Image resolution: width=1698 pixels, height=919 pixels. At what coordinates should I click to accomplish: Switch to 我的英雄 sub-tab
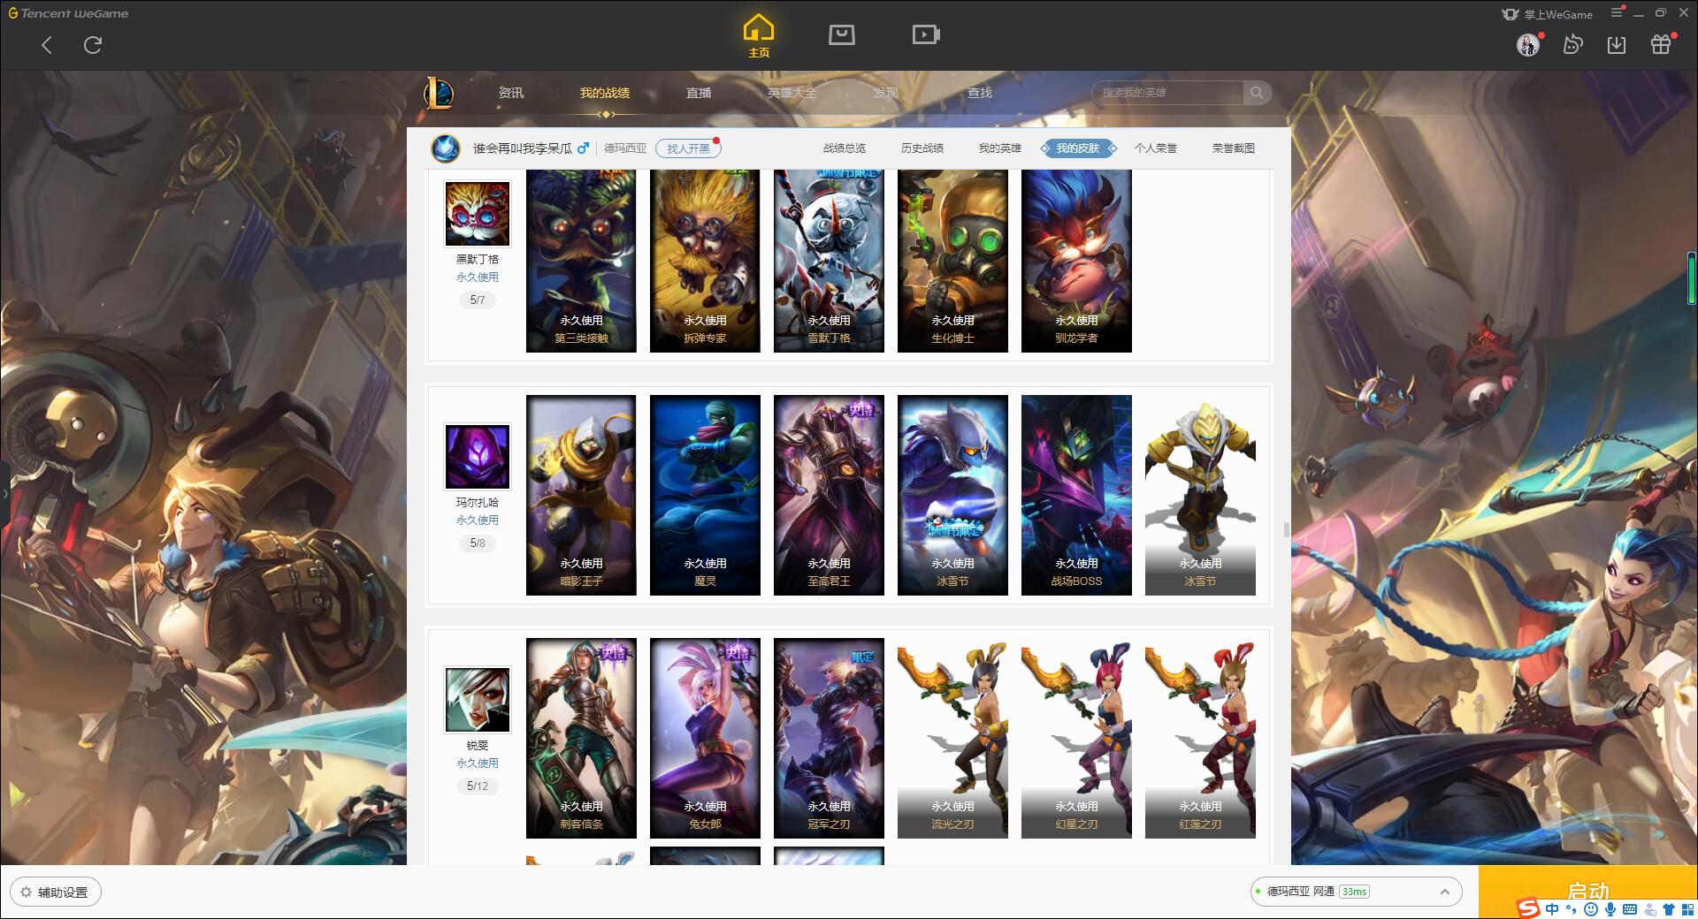click(1000, 148)
